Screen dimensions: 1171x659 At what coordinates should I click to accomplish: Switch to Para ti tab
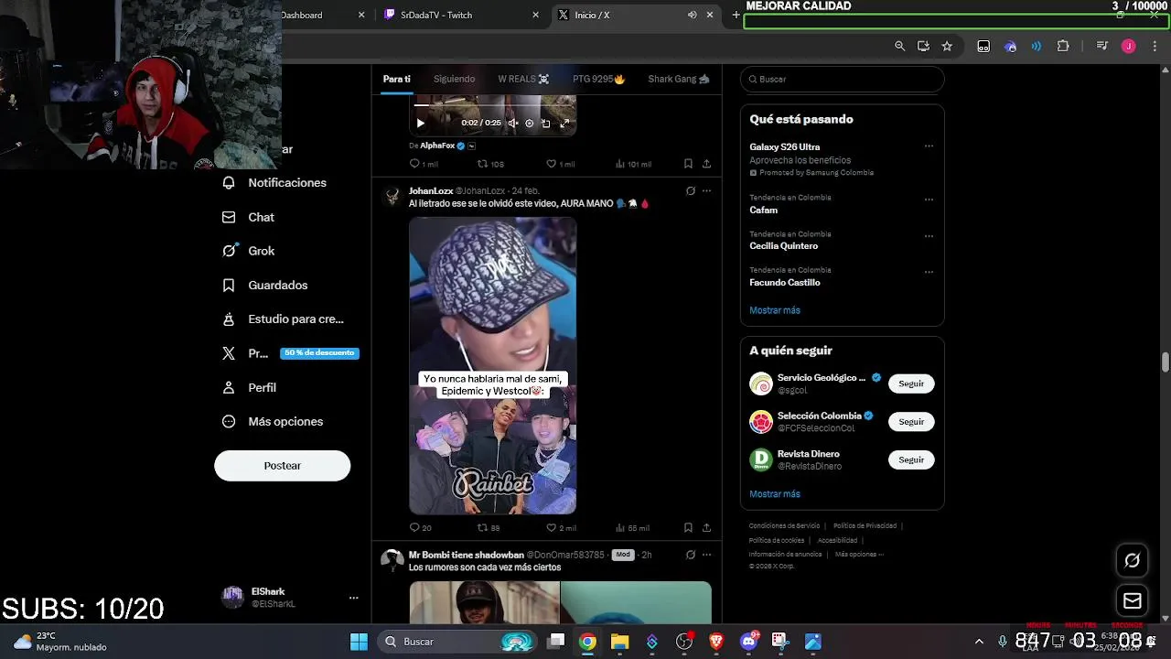pyautogui.click(x=396, y=80)
